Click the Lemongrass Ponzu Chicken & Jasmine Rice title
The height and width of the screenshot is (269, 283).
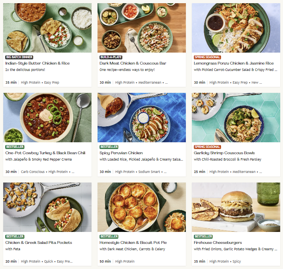(233, 63)
